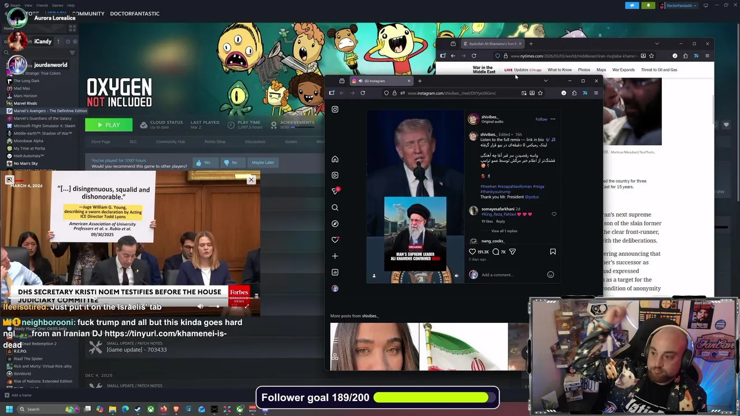The image size is (740, 416).
Task: Expand tab list chevron in nytimes browser
Action: pyautogui.click(x=656, y=43)
